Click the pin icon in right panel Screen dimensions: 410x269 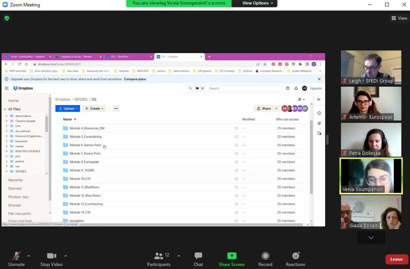pos(319,123)
